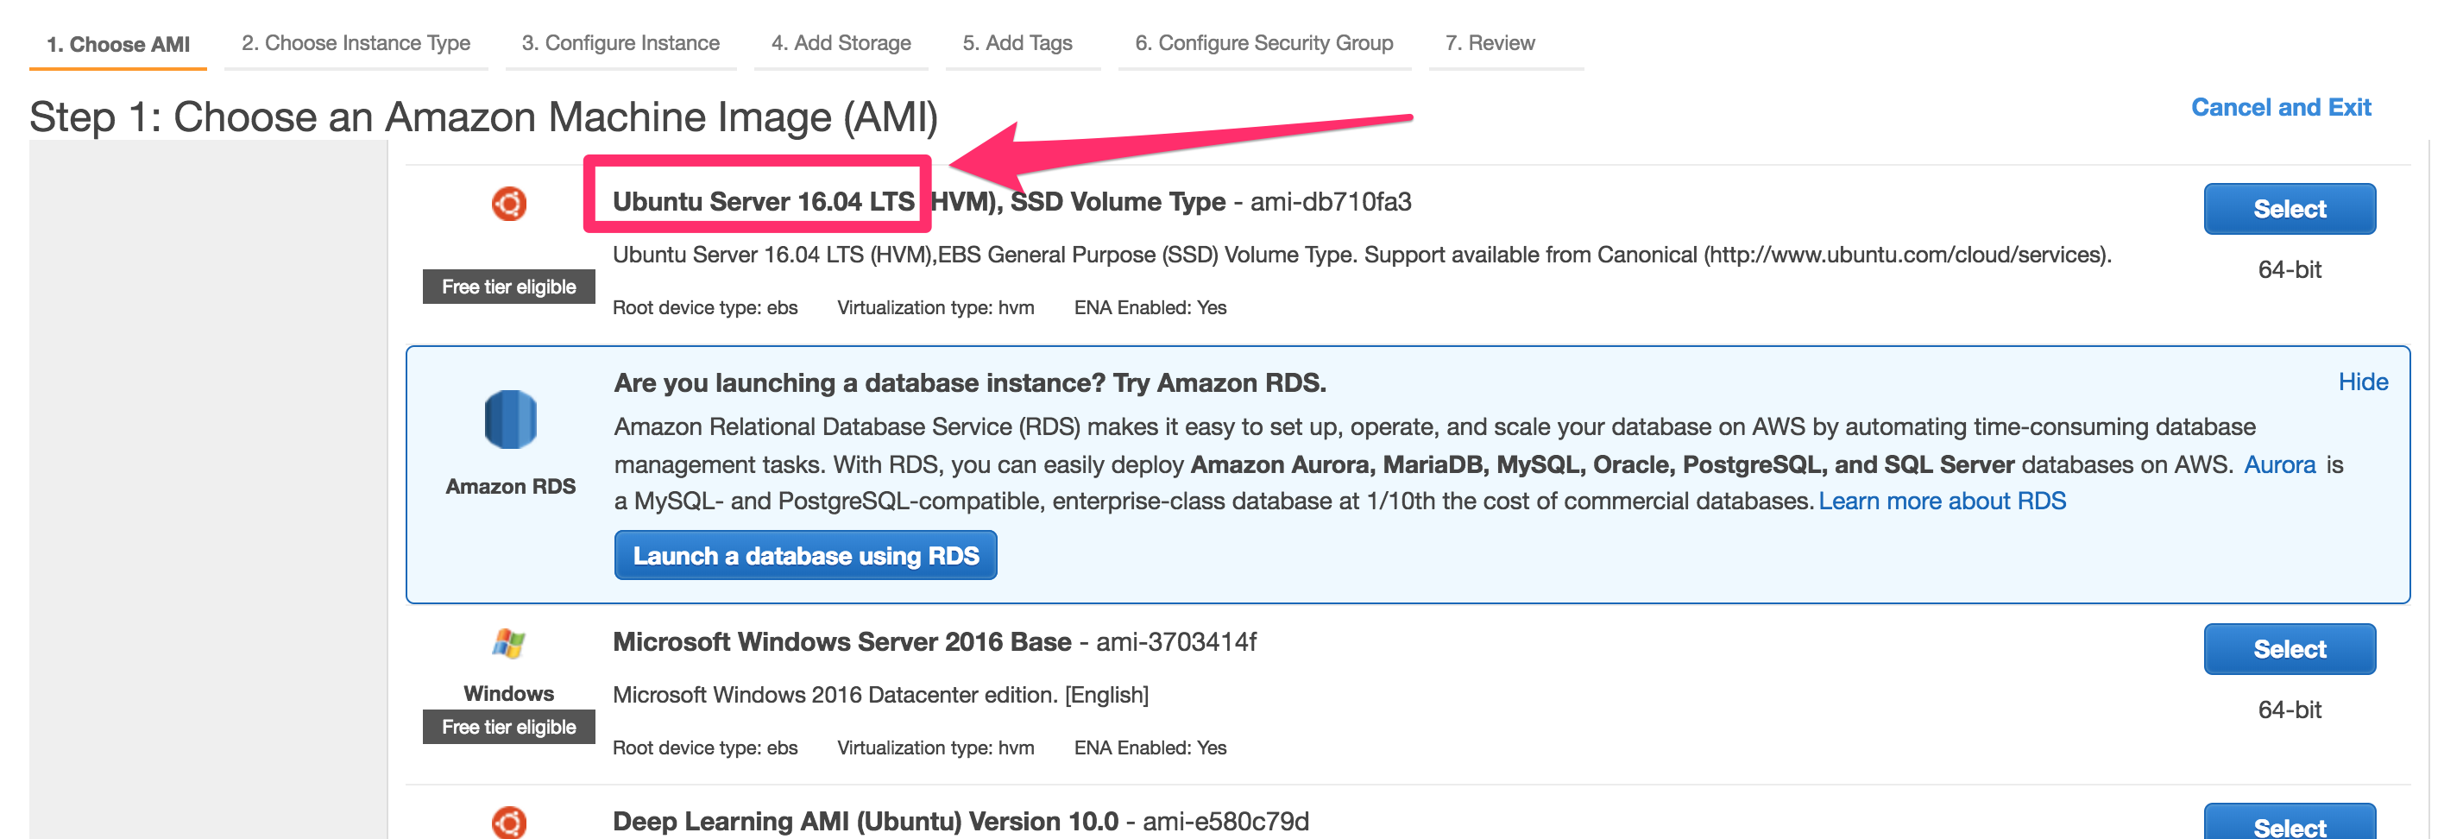
Task: Click Cancel and Exit link
Action: point(2280,107)
